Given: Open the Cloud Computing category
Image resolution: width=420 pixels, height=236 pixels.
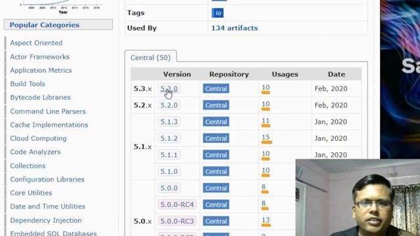Looking at the screenshot, I should coord(38,138).
